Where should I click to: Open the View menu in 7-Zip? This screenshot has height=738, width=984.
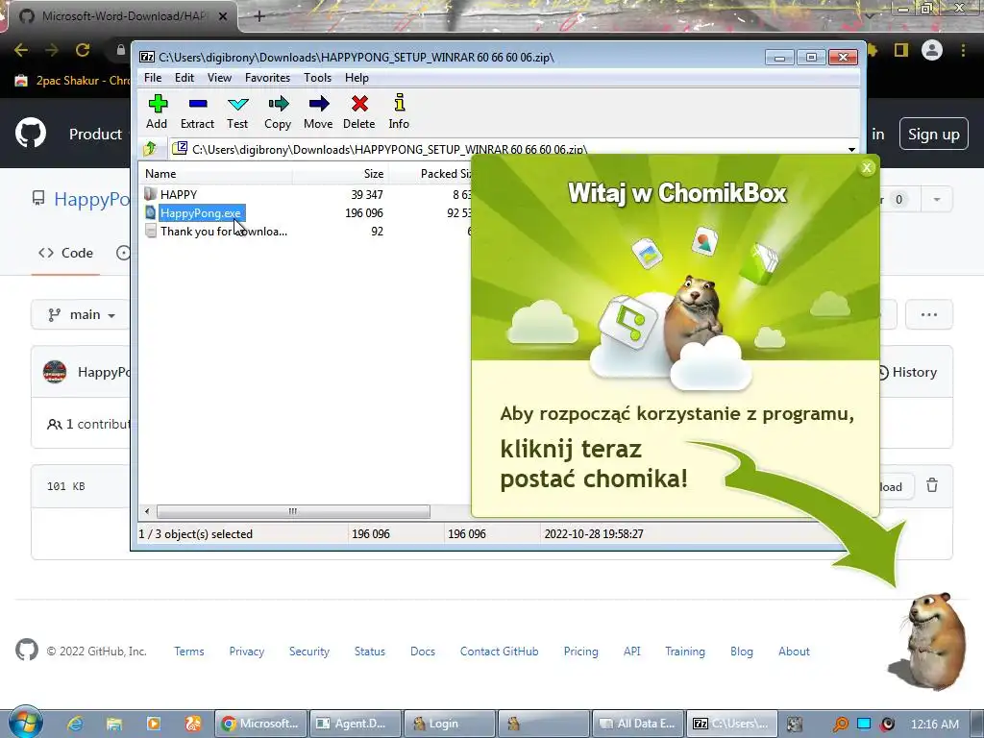(x=219, y=78)
